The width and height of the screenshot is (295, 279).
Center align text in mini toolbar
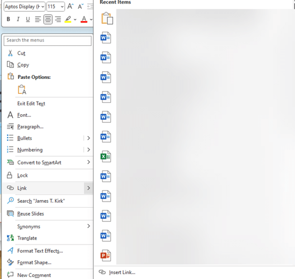point(48,19)
